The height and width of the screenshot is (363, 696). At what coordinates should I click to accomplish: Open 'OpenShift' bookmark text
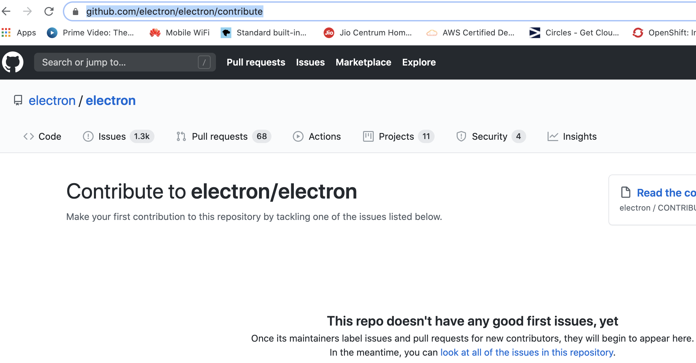[672, 33]
